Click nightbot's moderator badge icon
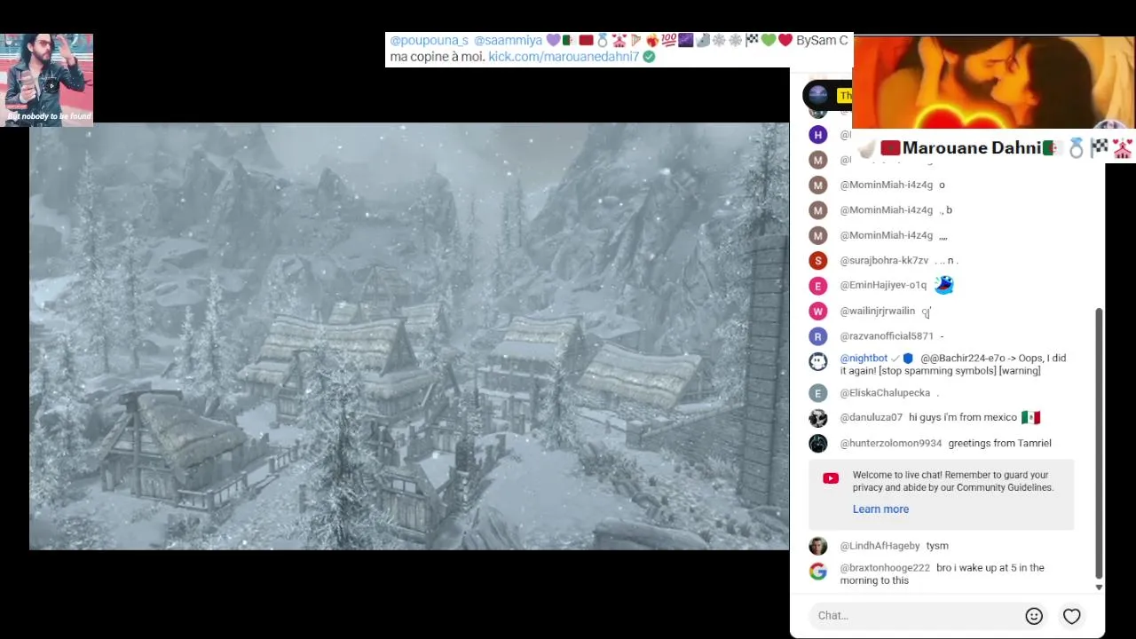This screenshot has width=1136, height=639. pos(908,359)
